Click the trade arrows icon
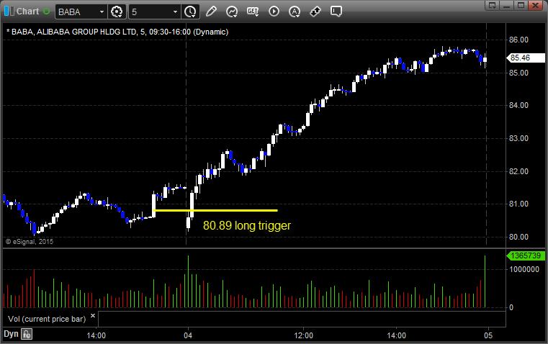The image size is (548, 344). click(315, 12)
